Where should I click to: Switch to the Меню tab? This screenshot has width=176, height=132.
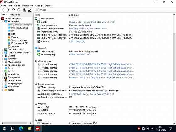point(4,14)
